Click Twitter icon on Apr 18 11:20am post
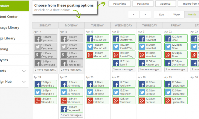 64,46
